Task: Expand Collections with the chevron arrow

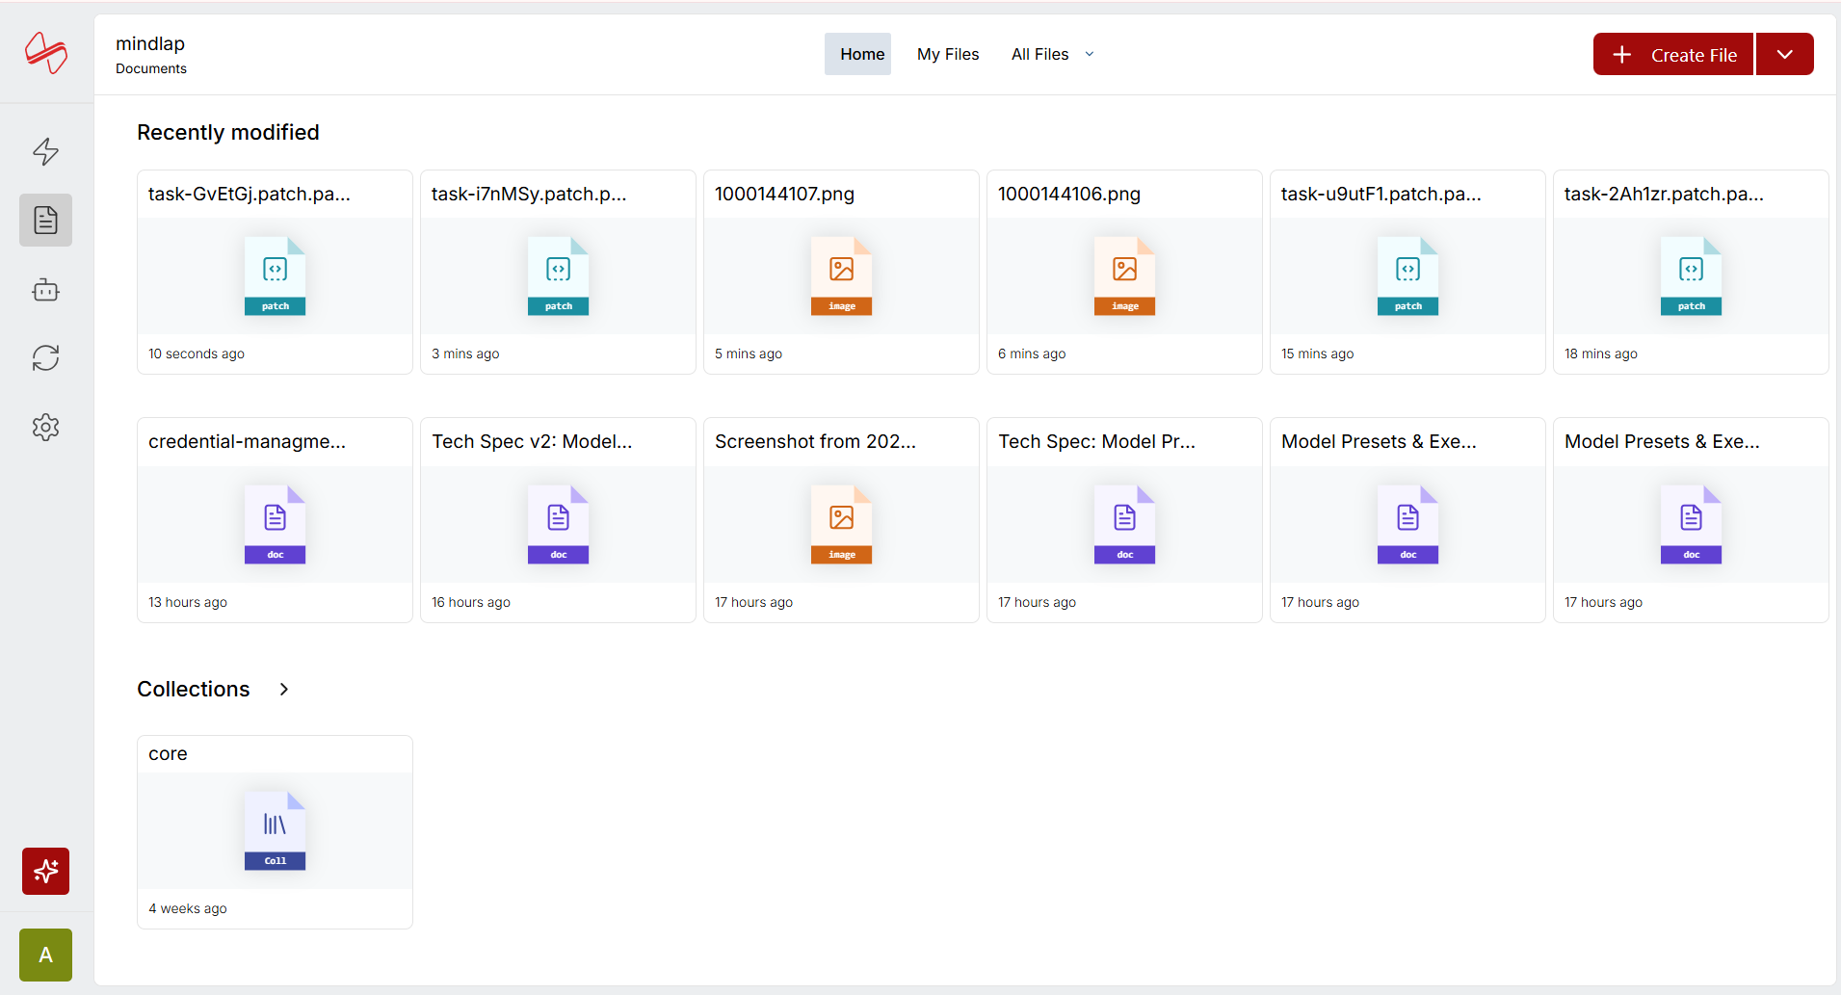Action: 283,689
